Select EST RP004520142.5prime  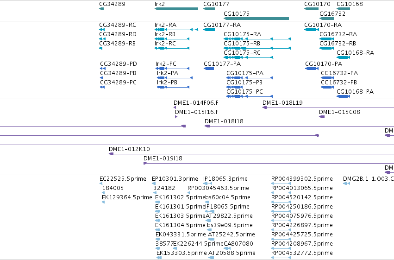click(302, 197)
